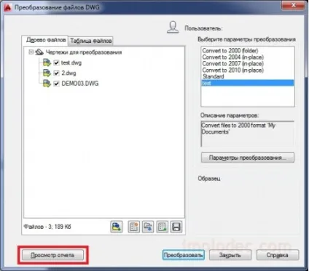The width and height of the screenshot is (309, 271).
Task: Uncheck the DEMO03.DWG checkbox
Action: point(56,84)
